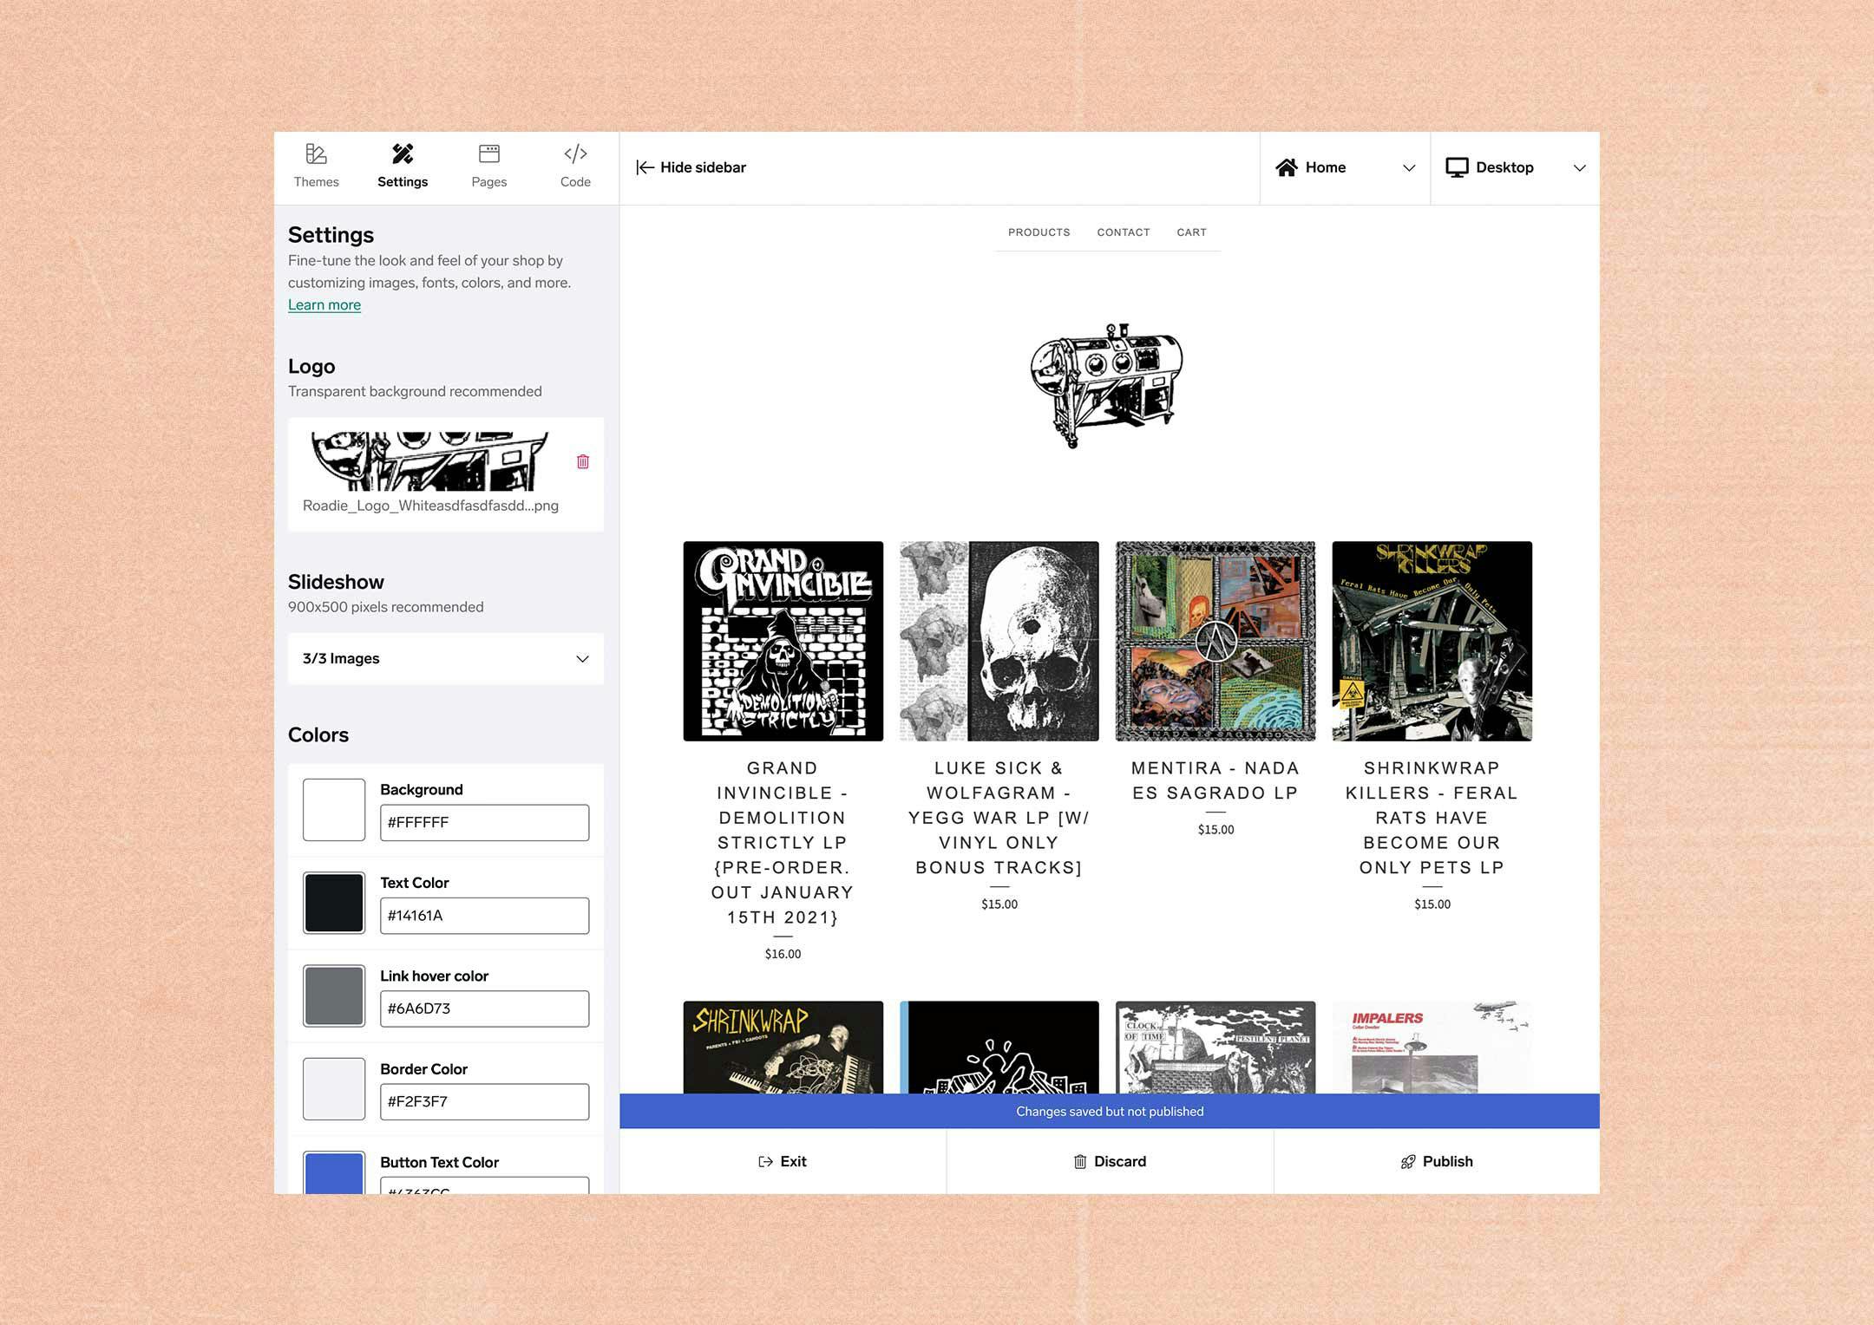Screen dimensions: 1874x1325
Task: Click the Learn more link
Action: coord(324,305)
